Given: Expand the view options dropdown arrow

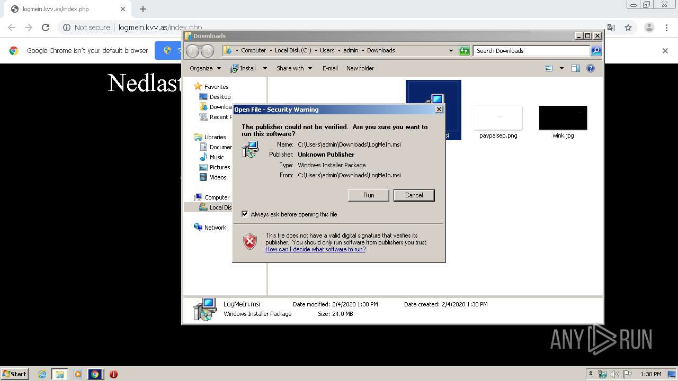Looking at the screenshot, I should (561, 68).
